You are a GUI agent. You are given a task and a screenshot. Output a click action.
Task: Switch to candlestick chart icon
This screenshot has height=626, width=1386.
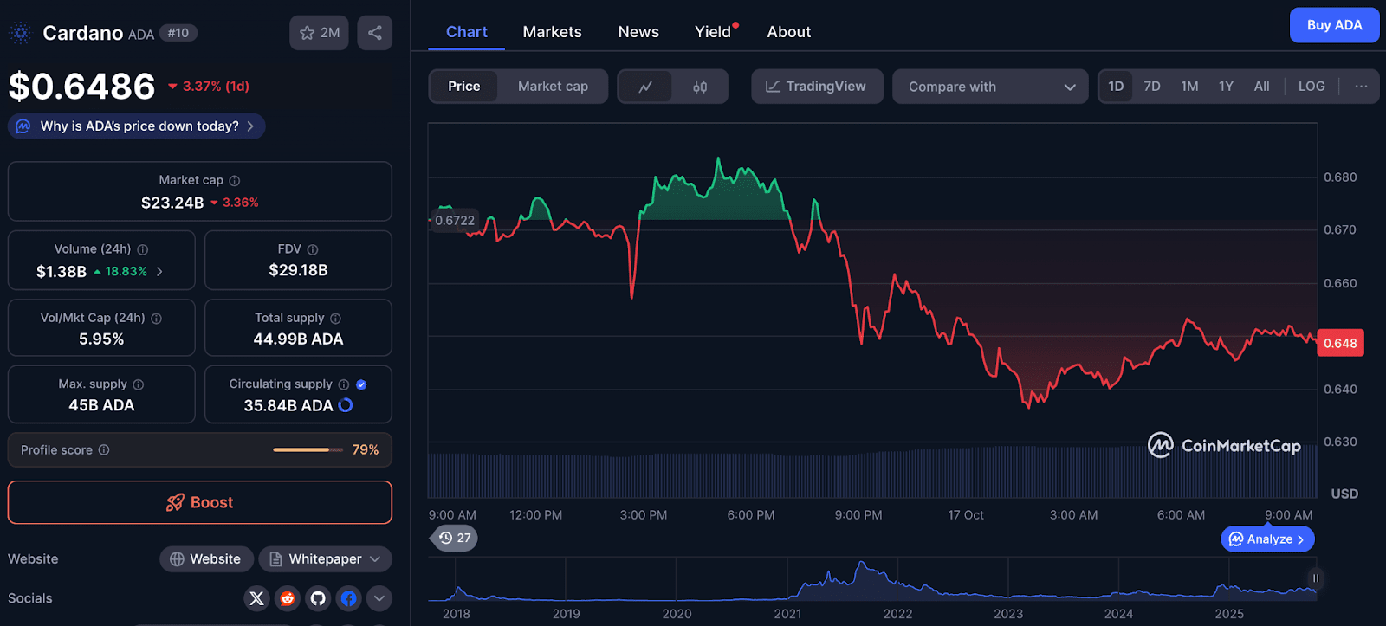tap(700, 87)
